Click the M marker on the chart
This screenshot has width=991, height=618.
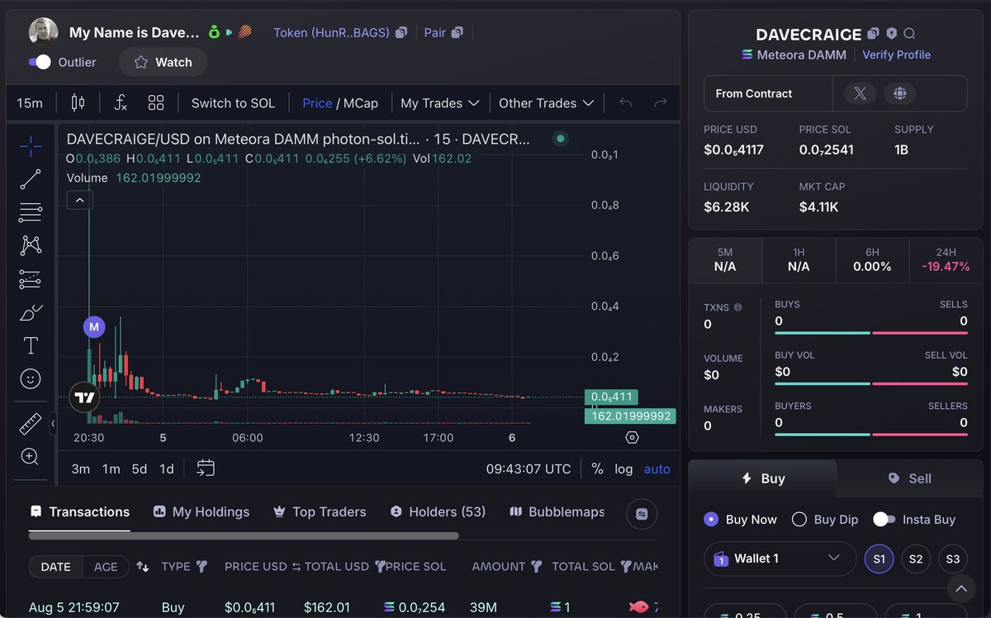[x=93, y=326]
